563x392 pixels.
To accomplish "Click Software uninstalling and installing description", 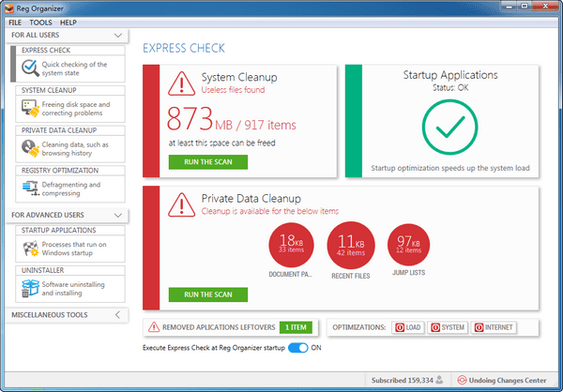I will point(73,289).
